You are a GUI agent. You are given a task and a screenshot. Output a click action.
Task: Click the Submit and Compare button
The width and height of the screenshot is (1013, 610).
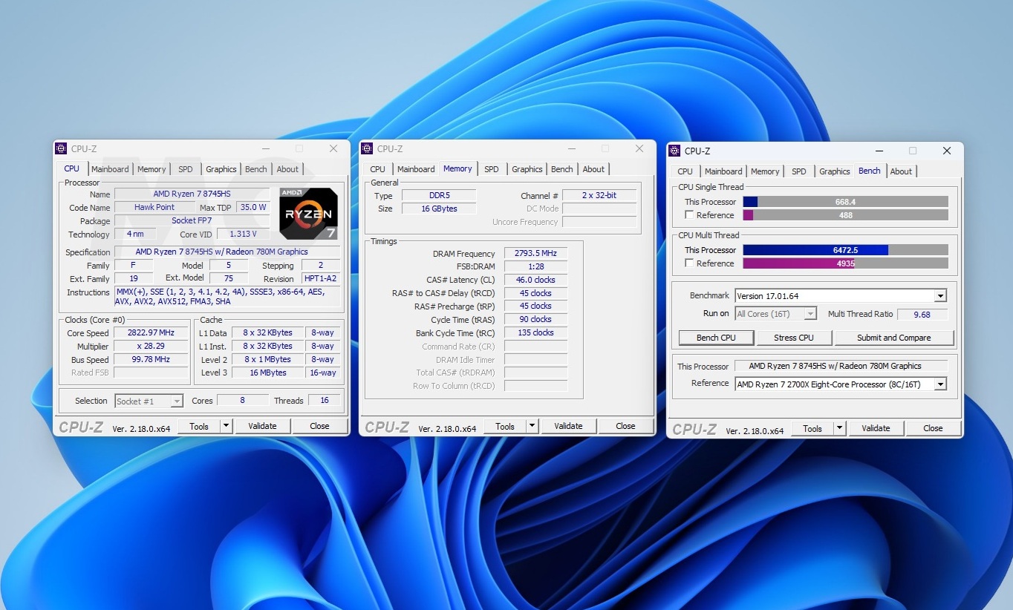tap(893, 338)
